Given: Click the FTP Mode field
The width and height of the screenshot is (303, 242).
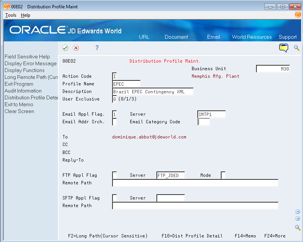Looking at the screenshot, I should click(x=223, y=175).
